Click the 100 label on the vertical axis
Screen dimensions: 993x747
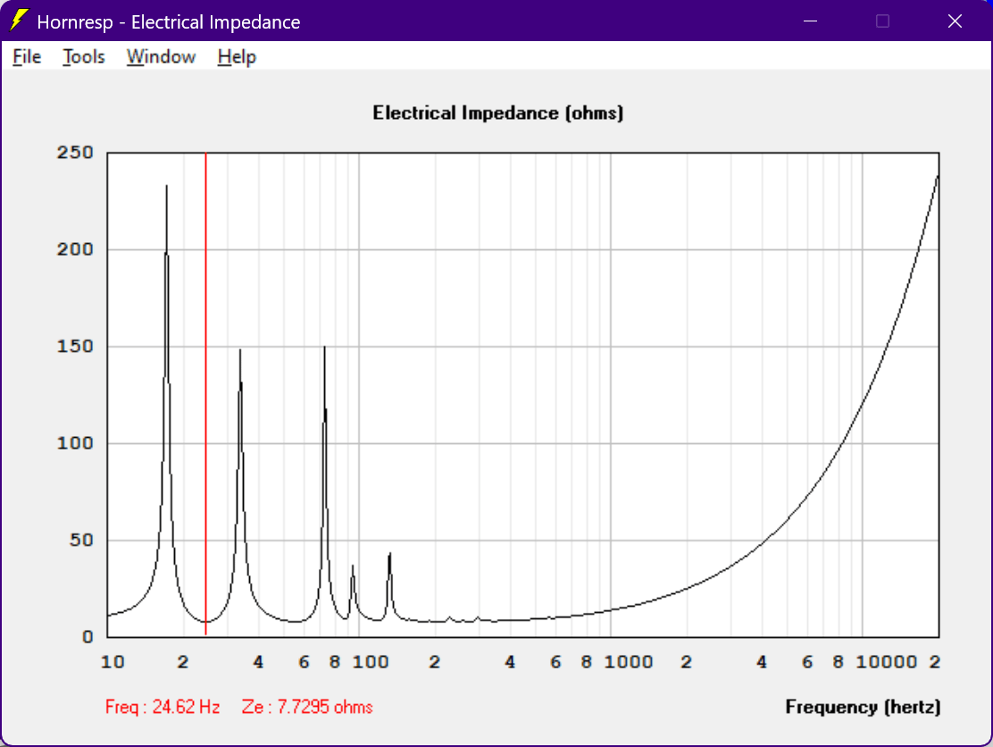point(75,443)
